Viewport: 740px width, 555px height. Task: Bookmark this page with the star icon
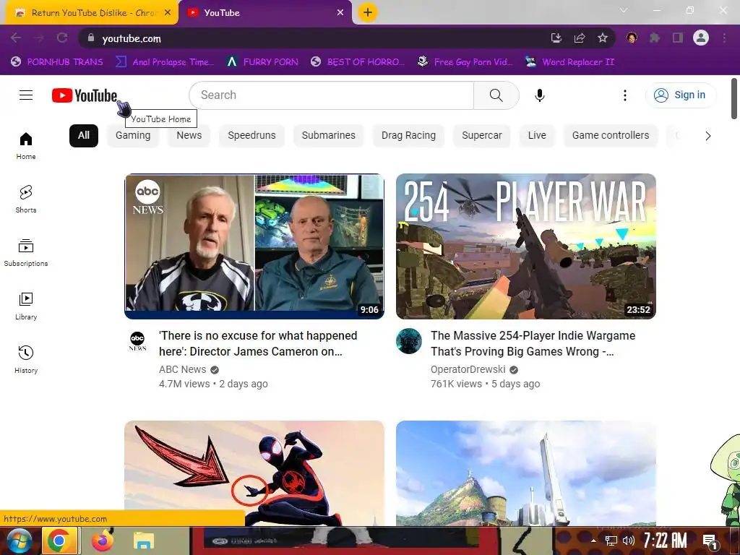(603, 38)
